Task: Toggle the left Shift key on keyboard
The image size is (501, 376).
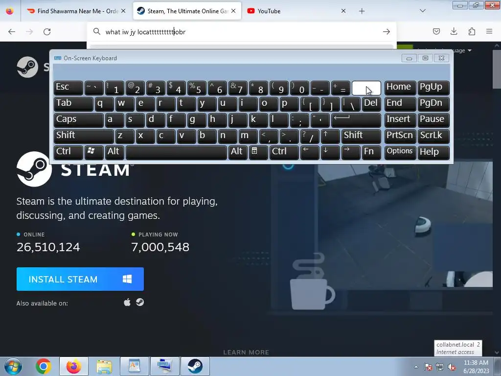Action: 84,136
